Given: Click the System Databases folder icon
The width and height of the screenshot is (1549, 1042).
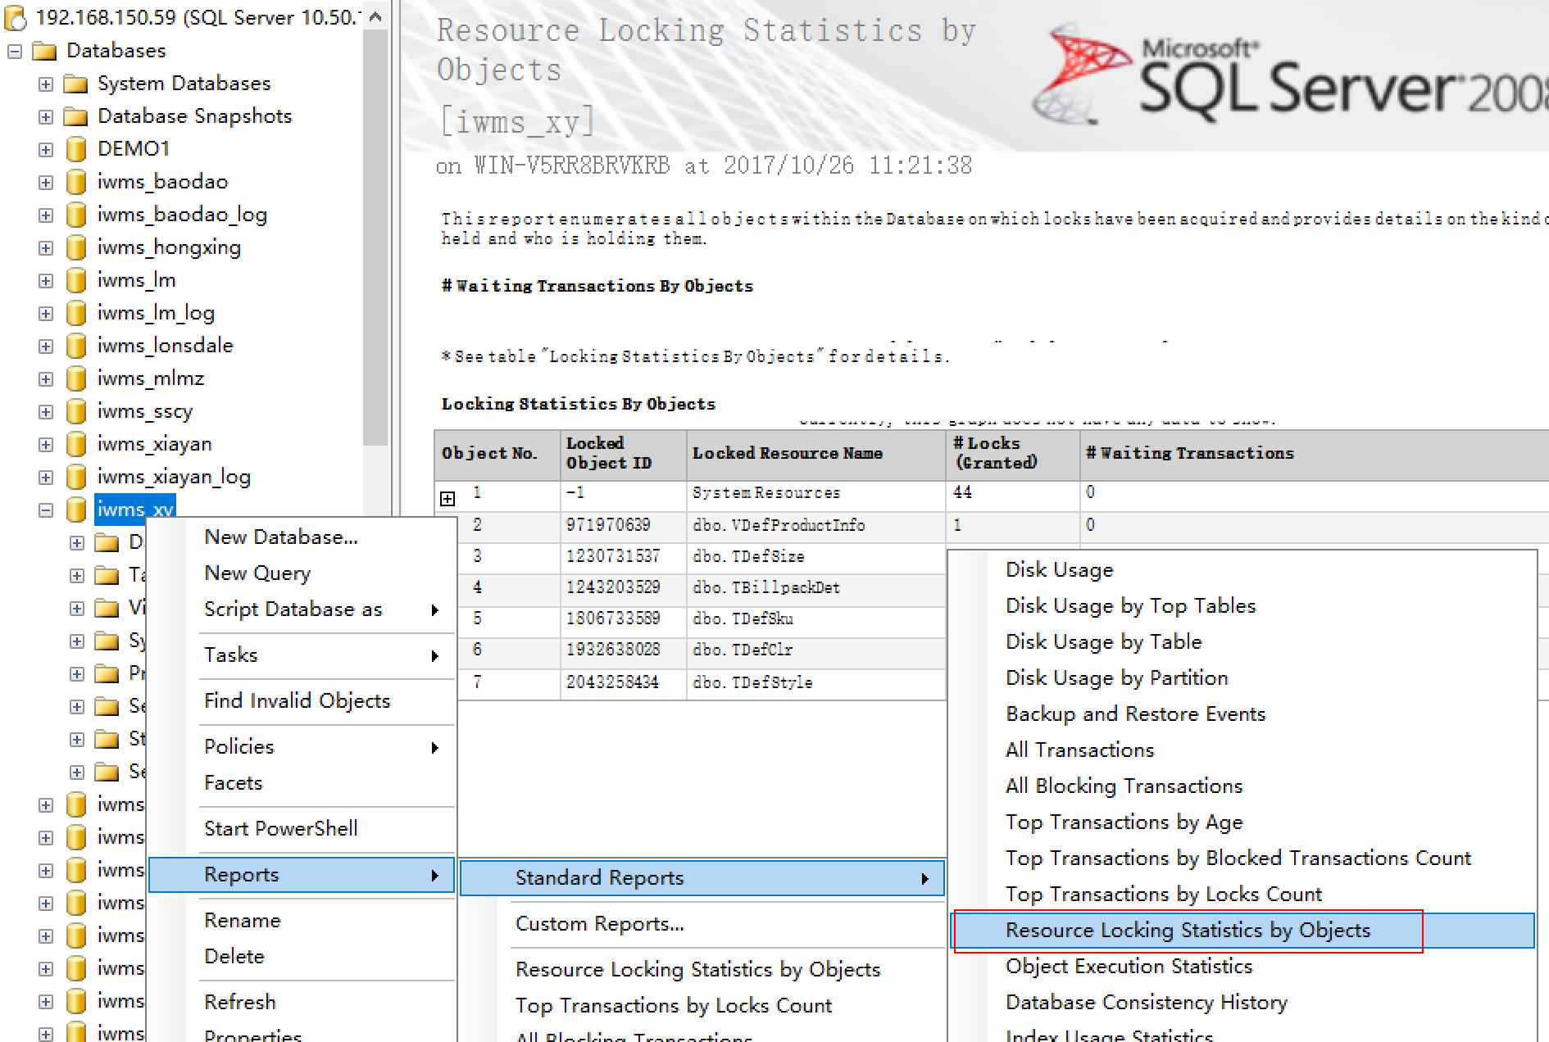Looking at the screenshot, I should point(75,84).
